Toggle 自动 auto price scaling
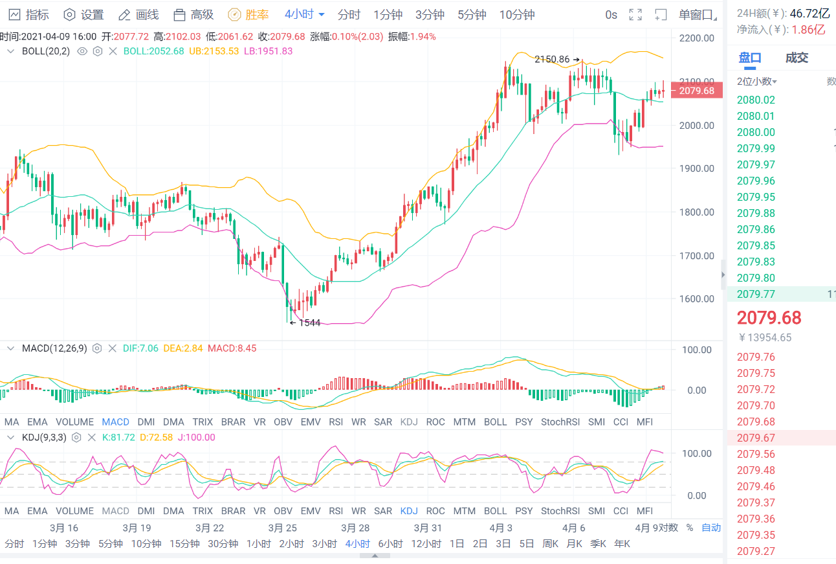The height and width of the screenshot is (564, 836). pyautogui.click(x=711, y=527)
